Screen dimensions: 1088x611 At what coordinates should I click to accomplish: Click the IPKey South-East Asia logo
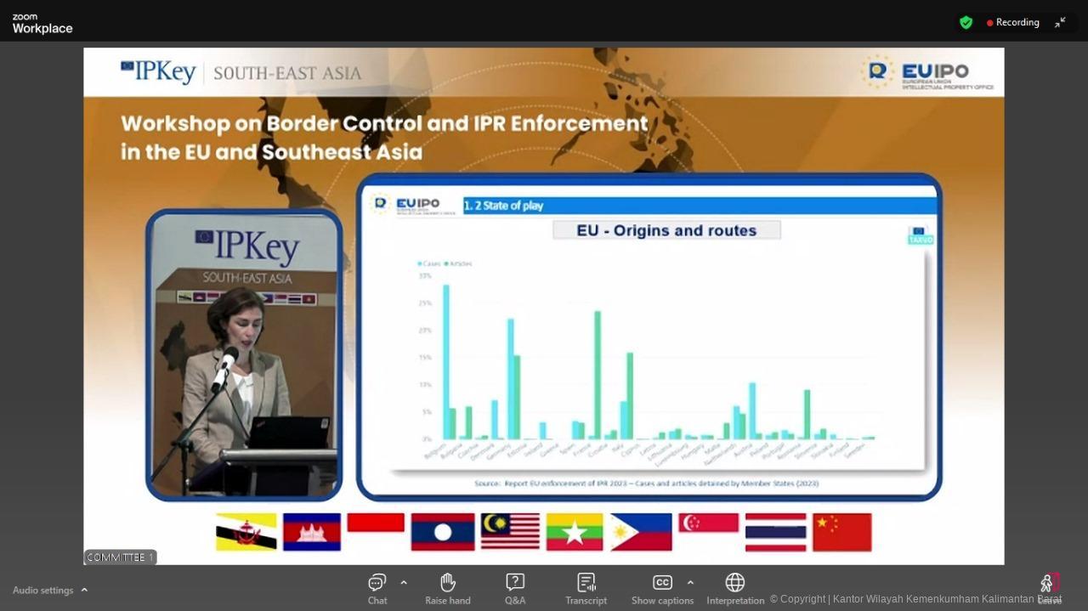241,73
